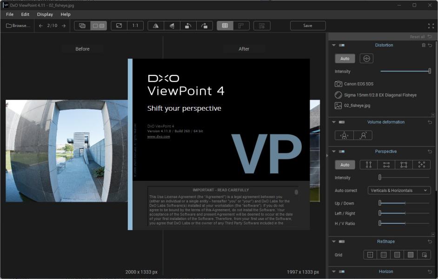Click Reset all in the palette header
Viewport: 438px width, 279px height.
pyautogui.click(x=420, y=37)
